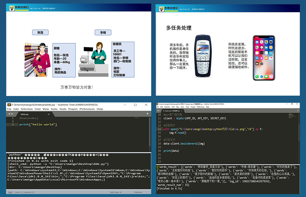Click line 18 data=client.basicGeneral(img)
Viewport: 306px width, 197px height.
(x=184, y=144)
